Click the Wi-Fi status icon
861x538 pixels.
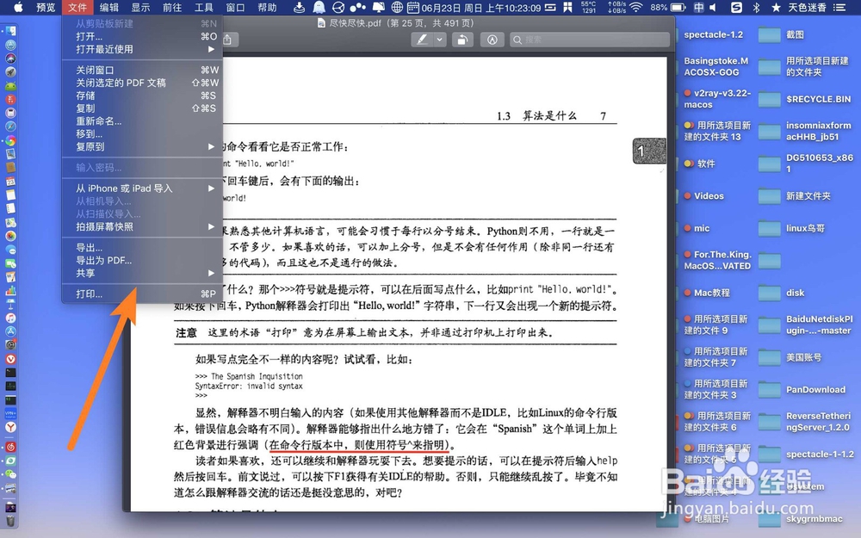coord(636,7)
